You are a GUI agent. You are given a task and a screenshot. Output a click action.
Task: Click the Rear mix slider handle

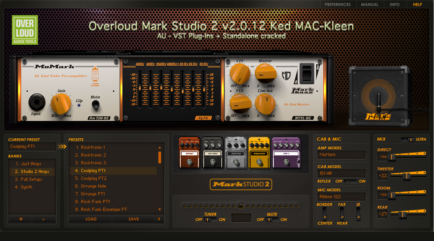click(x=402, y=215)
